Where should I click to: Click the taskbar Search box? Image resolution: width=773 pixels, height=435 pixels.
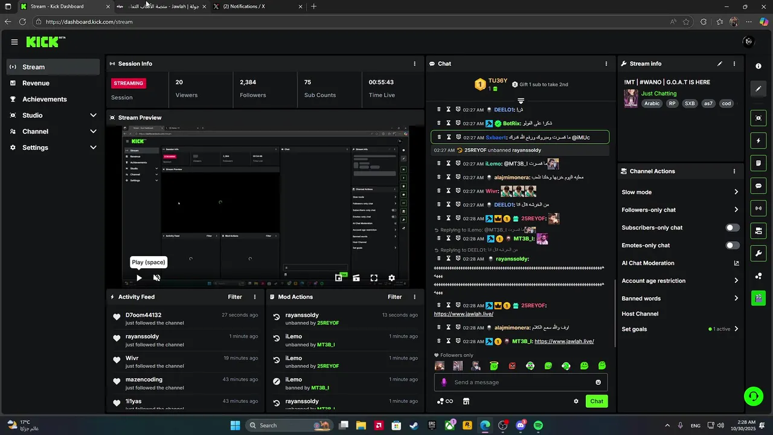click(290, 425)
